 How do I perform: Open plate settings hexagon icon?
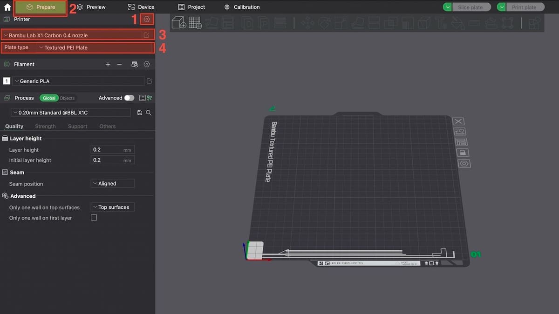click(464, 164)
